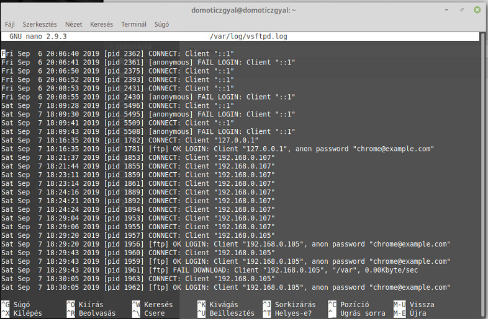Click the window title domoticzgyal@domoticzgyal
Viewport: 488px width, 319px height.
[x=243, y=11]
